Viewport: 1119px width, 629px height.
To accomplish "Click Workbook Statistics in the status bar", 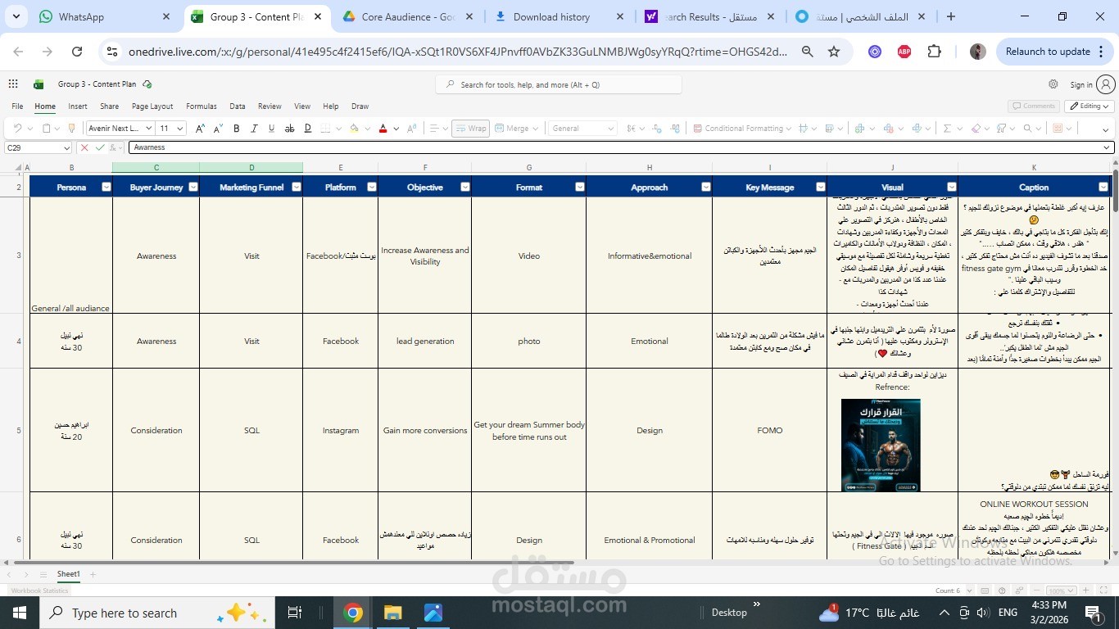I will click(39, 591).
